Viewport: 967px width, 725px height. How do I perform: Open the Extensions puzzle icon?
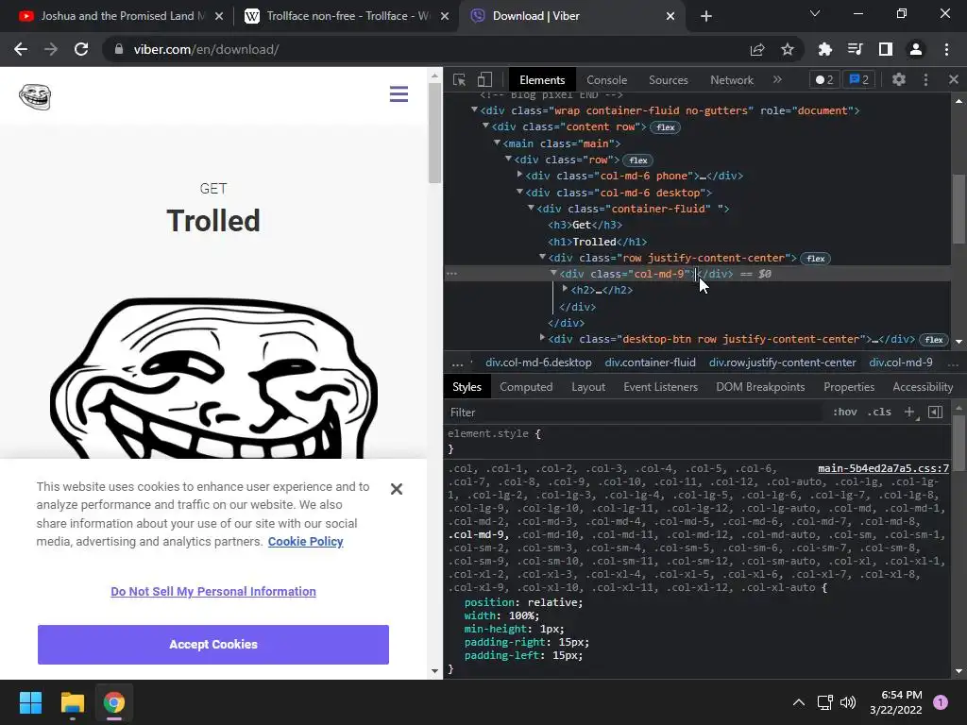click(x=824, y=49)
